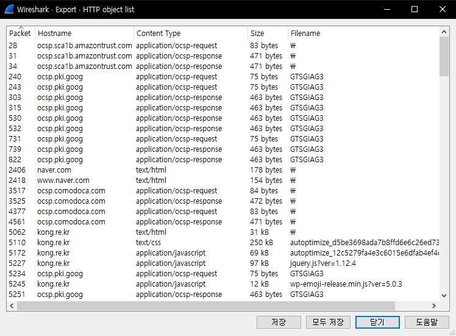The height and width of the screenshot is (336, 456).
Task: Select packet 3517 ocsp.comodoca.com row
Action: point(223,191)
